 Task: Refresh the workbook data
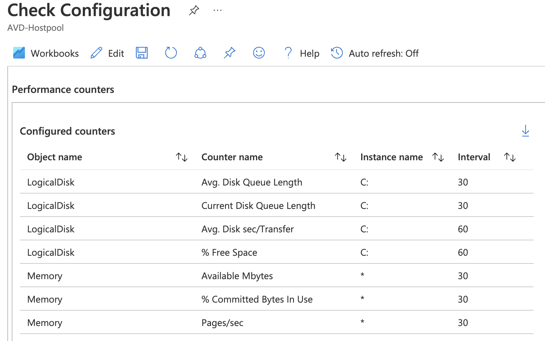(x=171, y=53)
